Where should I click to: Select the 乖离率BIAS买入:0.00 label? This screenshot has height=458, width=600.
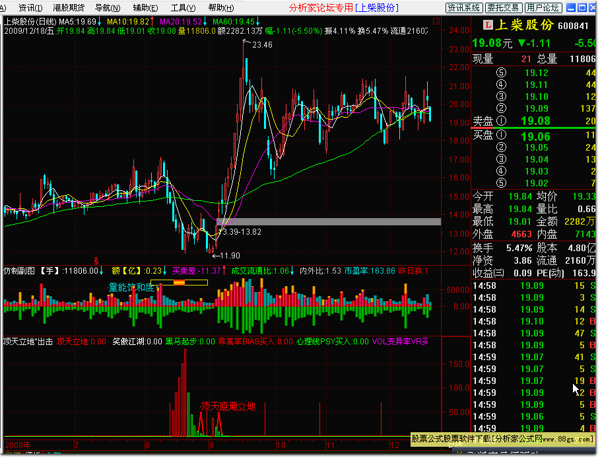(x=255, y=342)
